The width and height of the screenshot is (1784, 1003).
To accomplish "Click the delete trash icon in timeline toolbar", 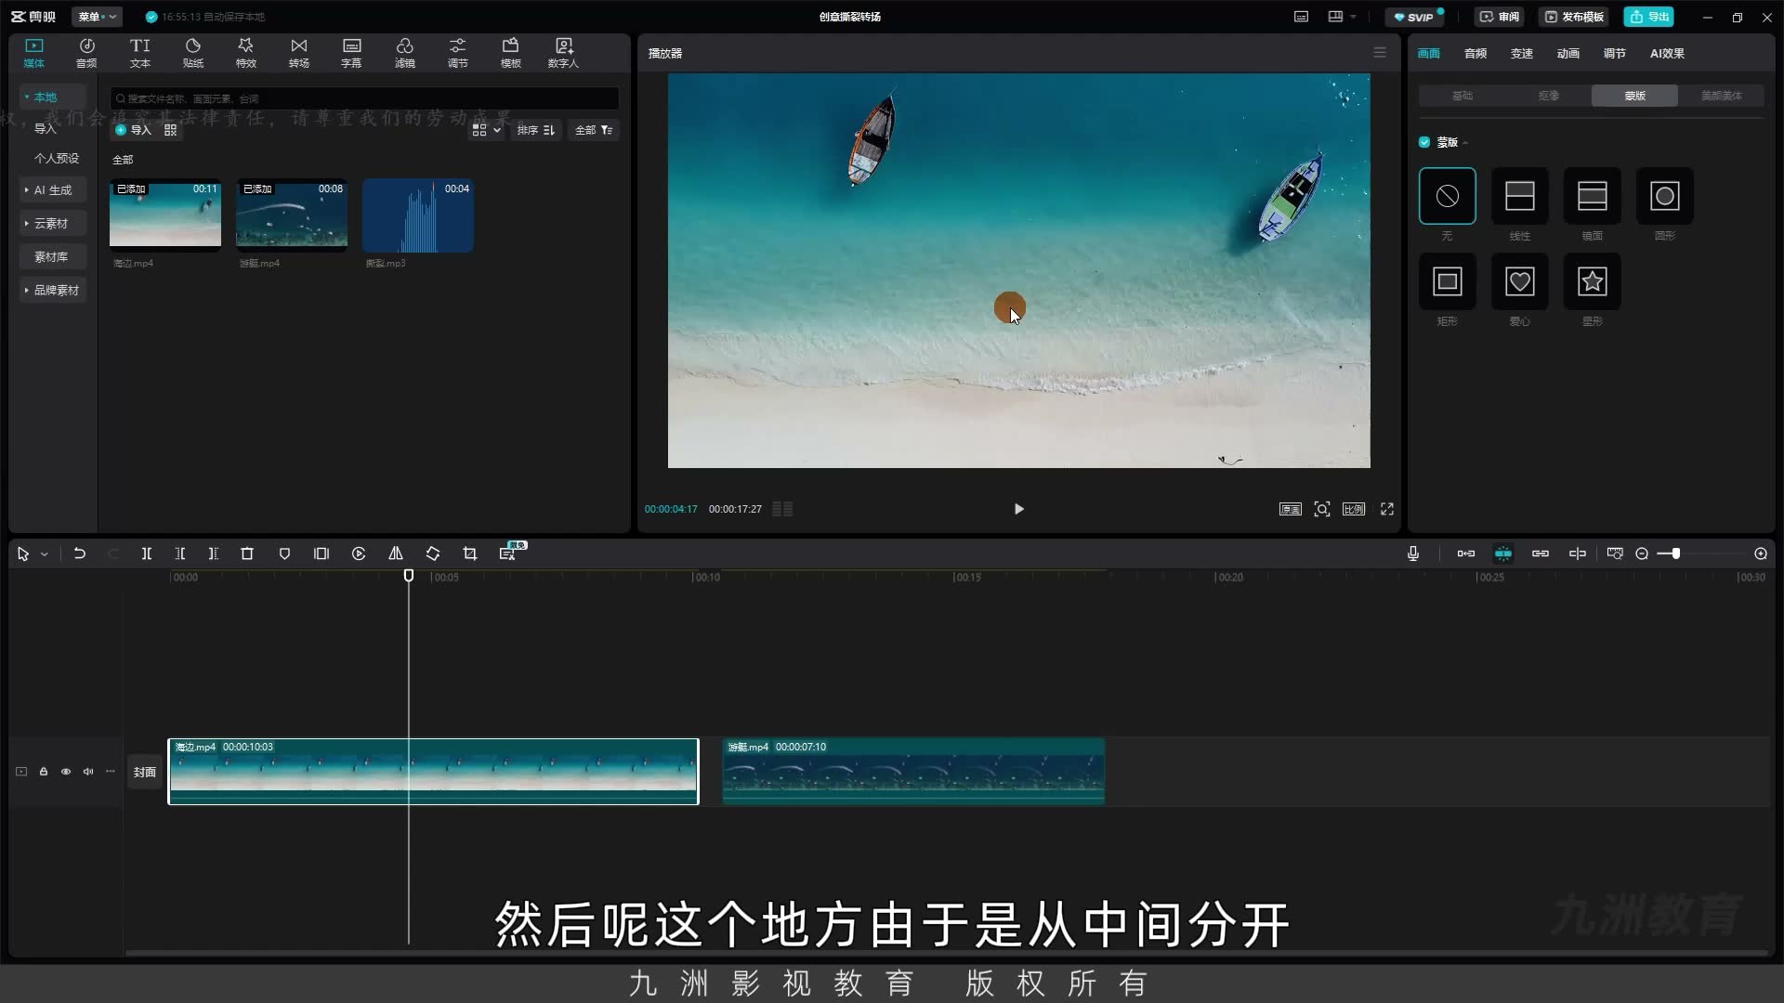I will (247, 554).
